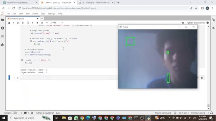The height and width of the screenshot is (121, 216).
Task: Open the Tabs menu
Action: click(x=43, y=13)
